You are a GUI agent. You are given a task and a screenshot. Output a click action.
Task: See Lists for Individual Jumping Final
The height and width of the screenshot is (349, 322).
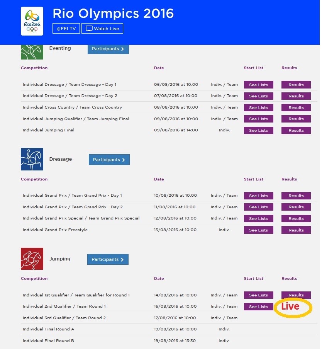pos(258,130)
